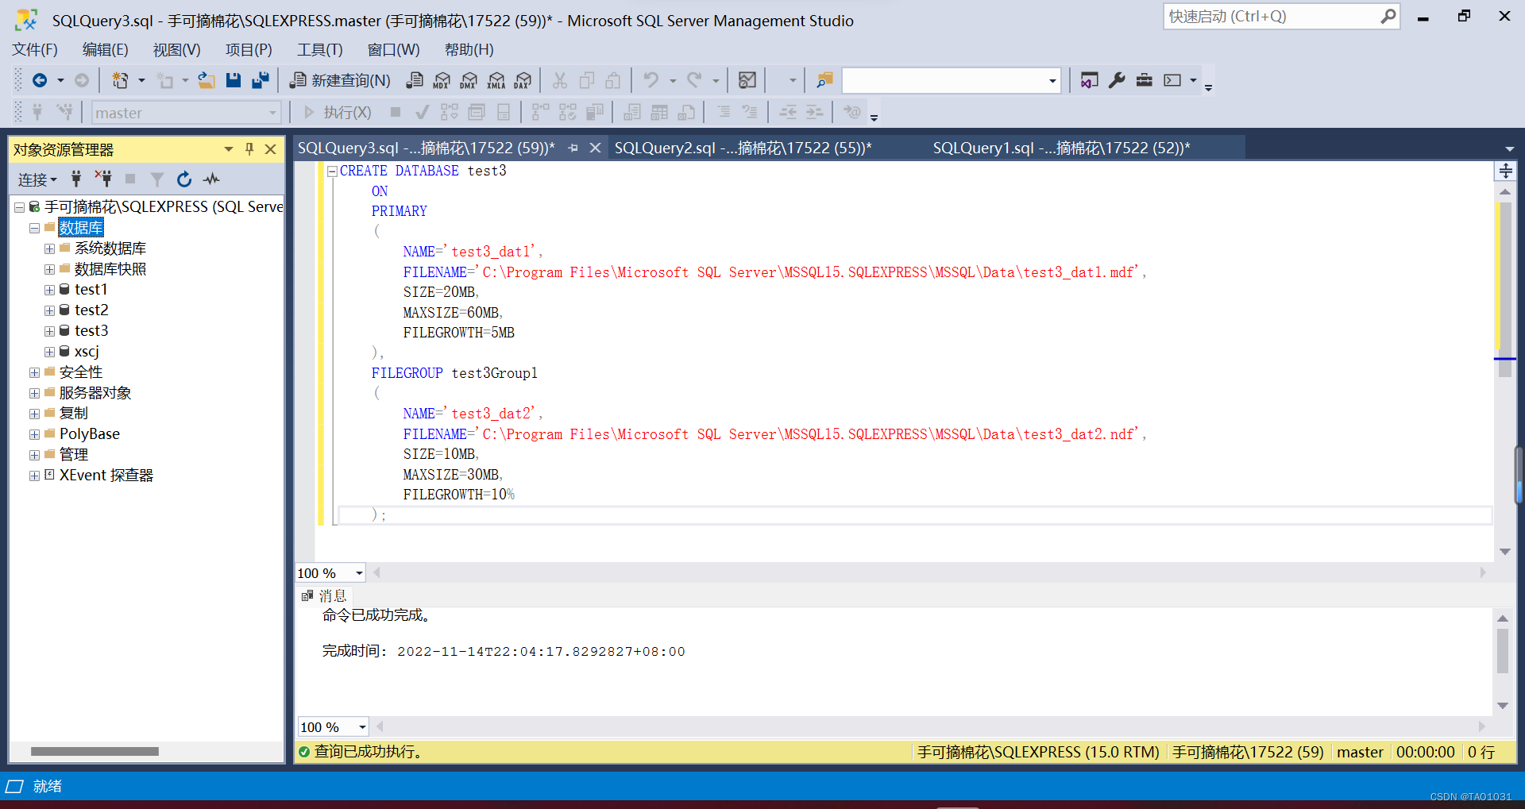
Task: Expand the test1 database node
Action: [x=49, y=291]
